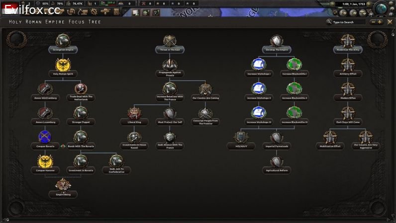Image resolution: width=396 pixels, height=223 pixels.
Task: Select the Strengthen Empire focus icon
Action: [63, 40]
